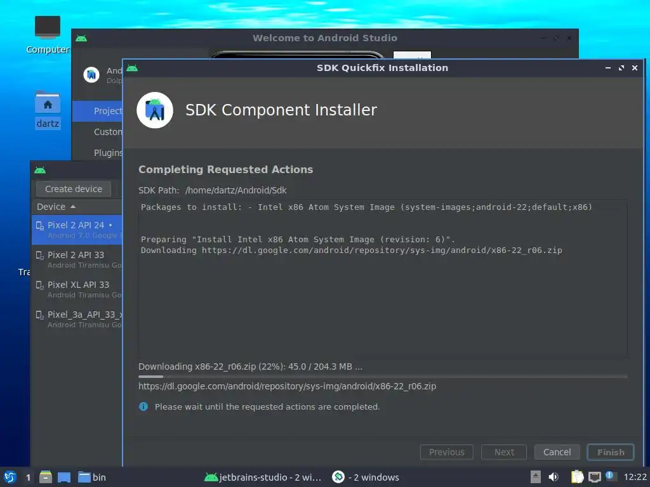Click the phone icon beside Pixel_3a_API_33

(40, 315)
